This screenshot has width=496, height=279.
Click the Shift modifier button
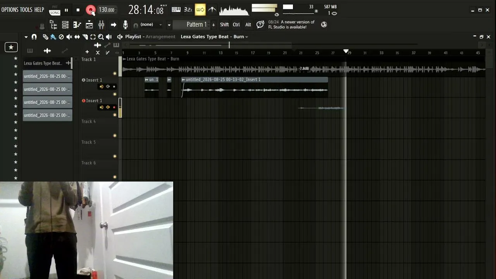pyautogui.click(x=224, y=25)
